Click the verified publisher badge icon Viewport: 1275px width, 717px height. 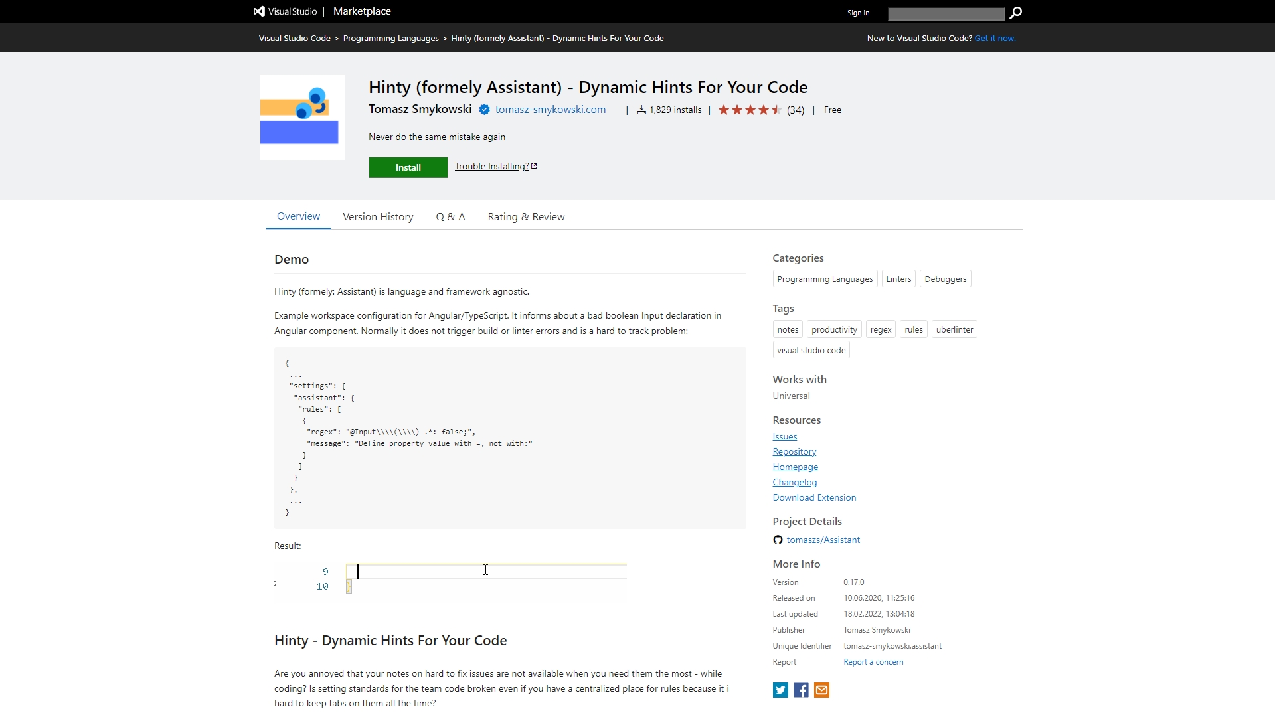click(x=484, y=110)
